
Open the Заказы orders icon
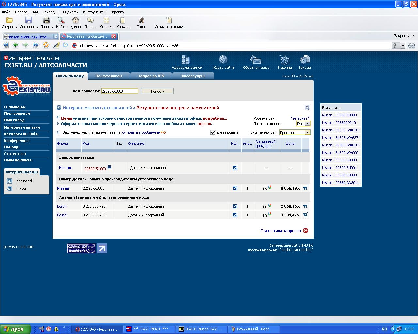[x=305, y=60]
